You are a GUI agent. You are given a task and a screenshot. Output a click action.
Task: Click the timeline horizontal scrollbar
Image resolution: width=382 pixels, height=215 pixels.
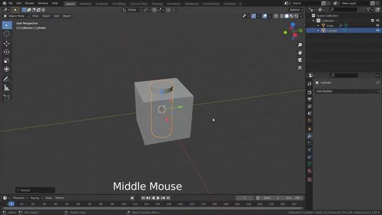click(x=153, y=208)
